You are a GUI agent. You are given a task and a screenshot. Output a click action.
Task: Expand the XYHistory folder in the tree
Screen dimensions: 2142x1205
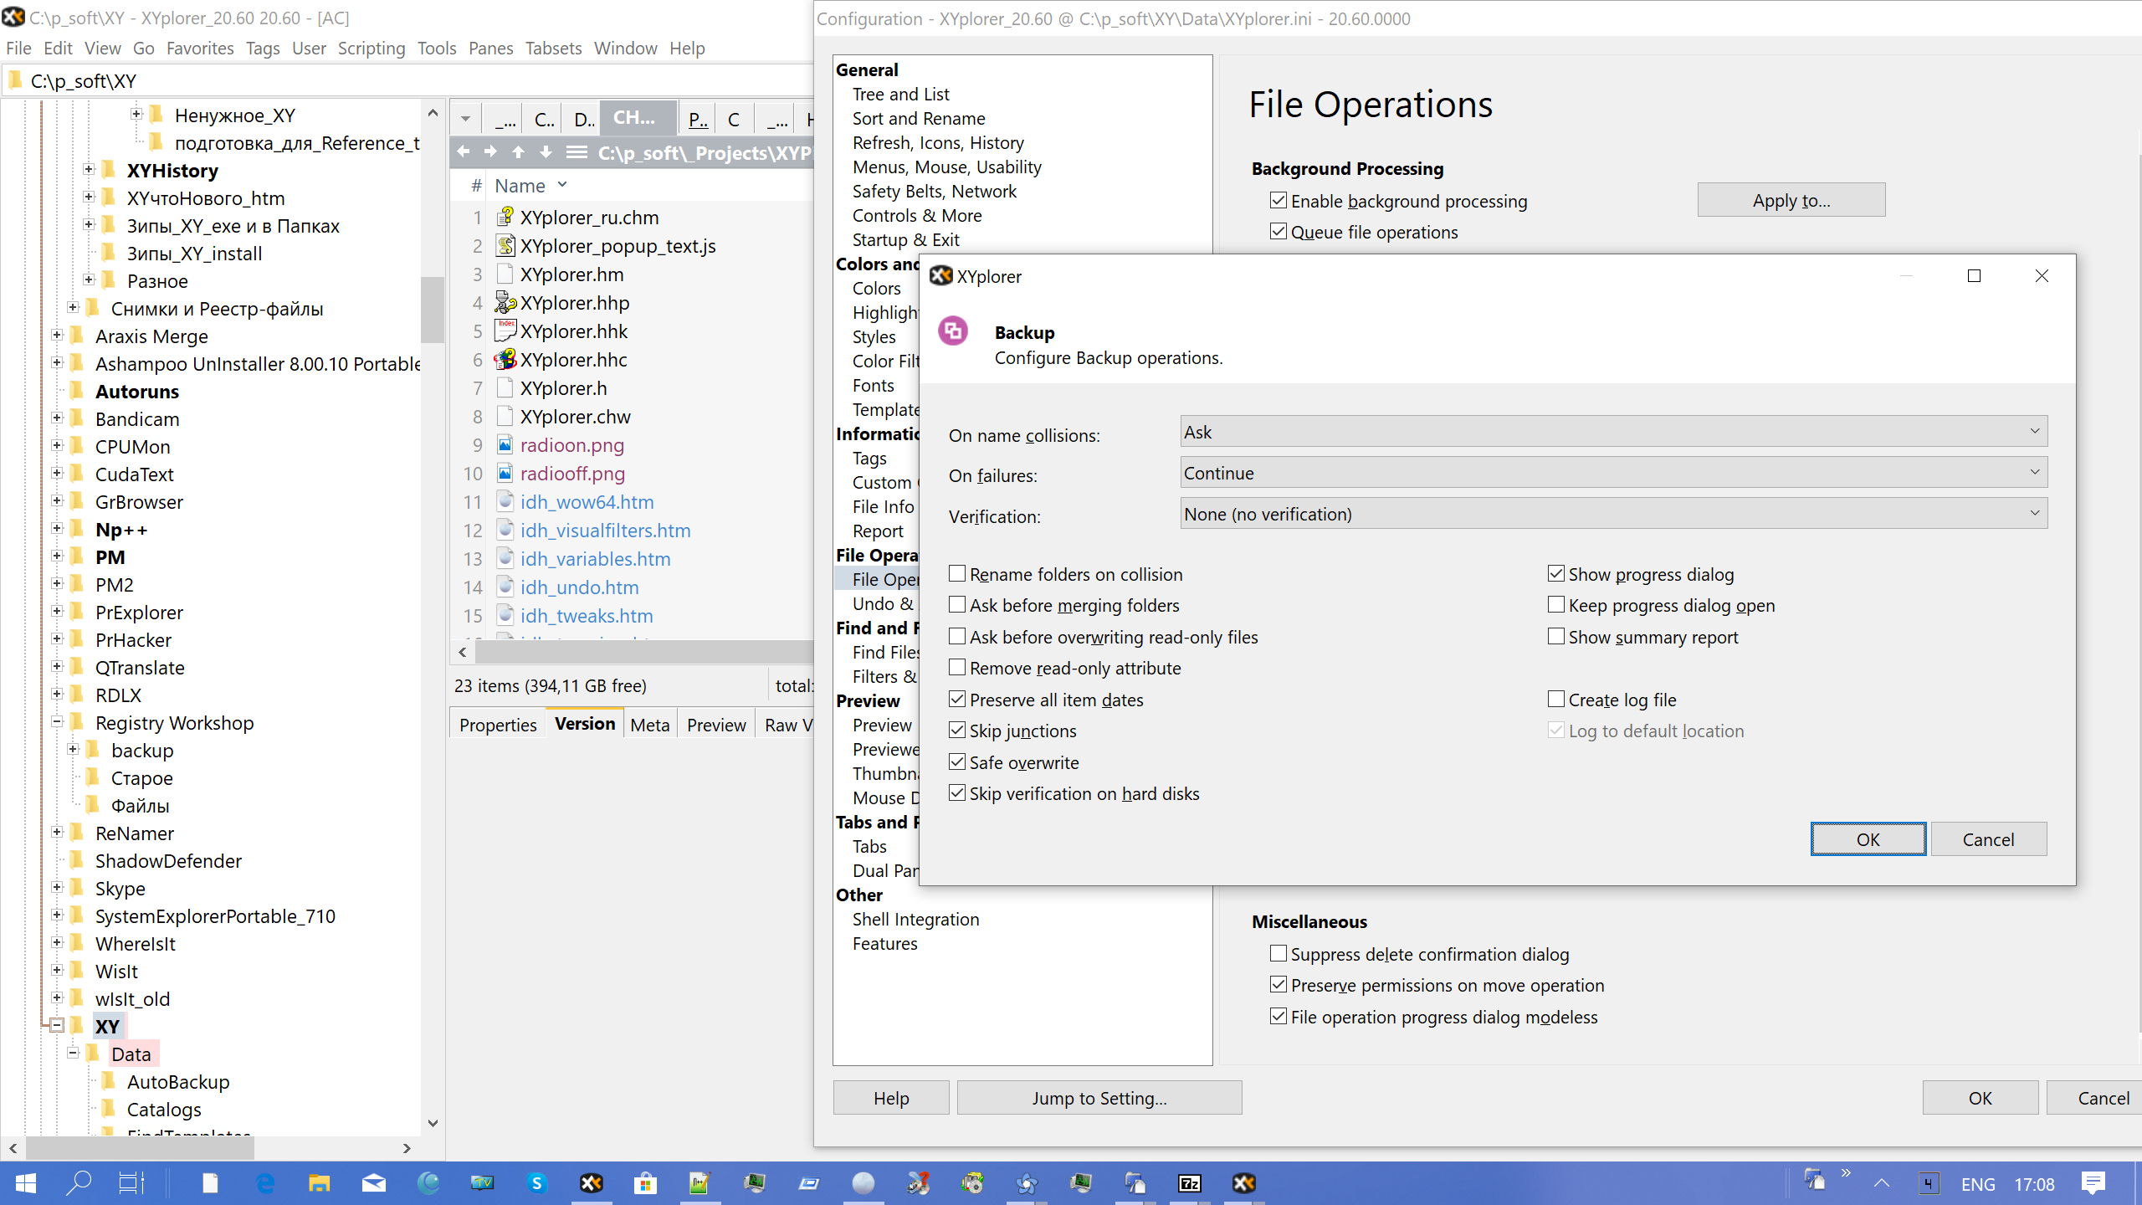click(x=89, y=170)
